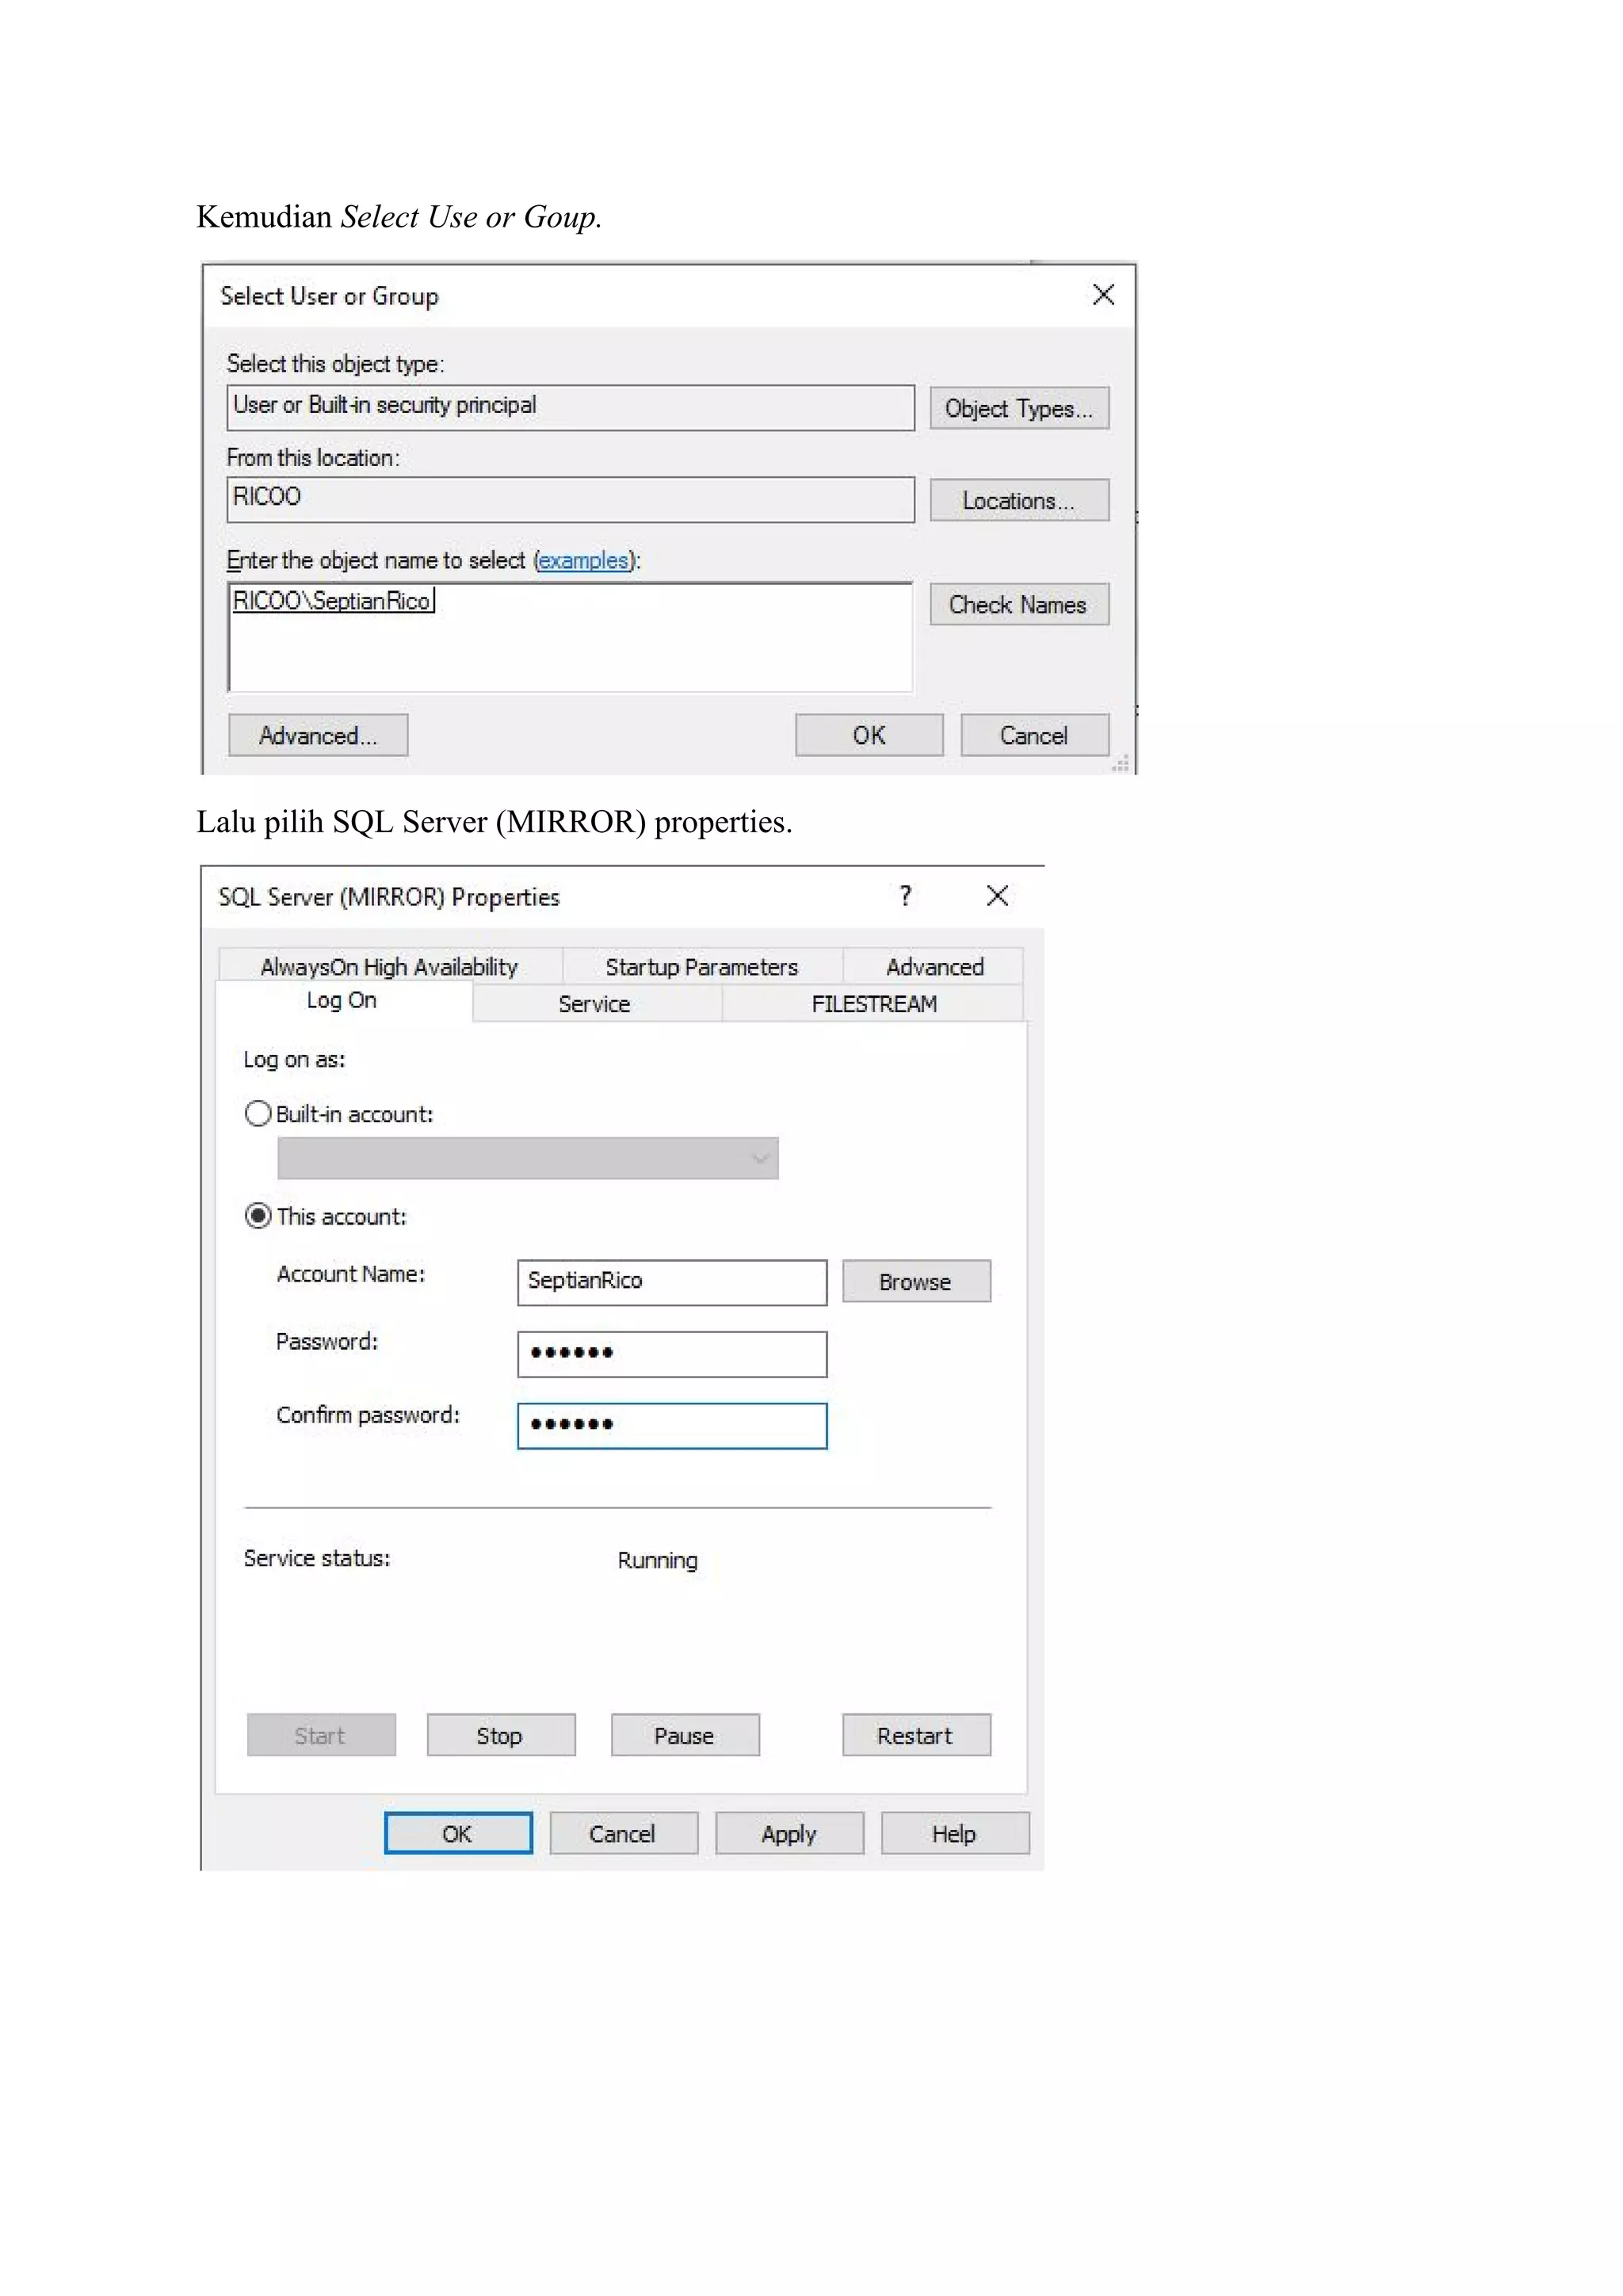Screen dimensions: 1623x2296
Task: Click the Object Types... button
Action: click(1019, 408)
